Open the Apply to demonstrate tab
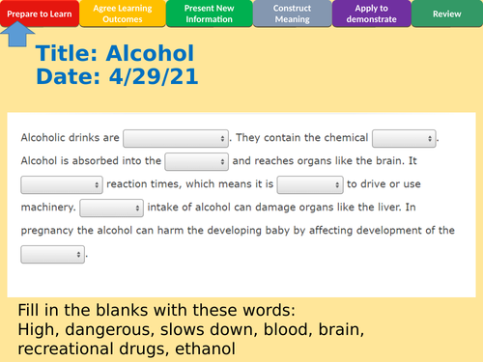This screenshot has width=483, height=362. click(371, 14)
